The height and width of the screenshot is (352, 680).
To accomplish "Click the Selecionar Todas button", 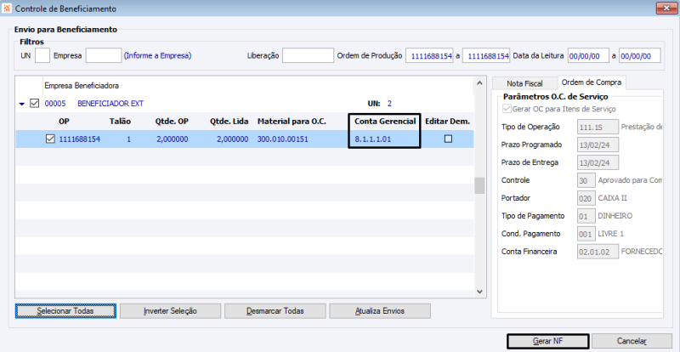I will click(65, 311).
